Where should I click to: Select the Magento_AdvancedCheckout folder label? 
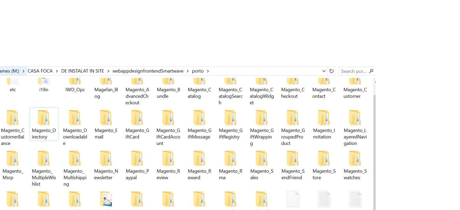click(x=137, y=96)
